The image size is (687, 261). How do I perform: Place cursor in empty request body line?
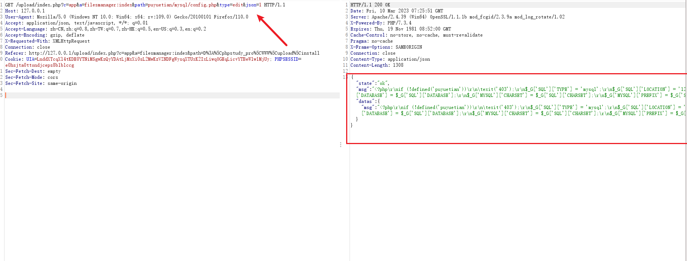(172, 95)
